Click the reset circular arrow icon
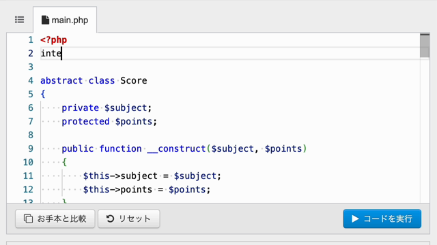 [x=110, y=218]
